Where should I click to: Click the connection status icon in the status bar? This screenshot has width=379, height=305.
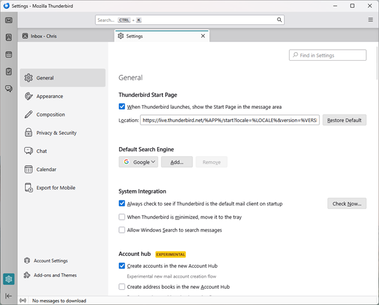(x=23, y=301)
